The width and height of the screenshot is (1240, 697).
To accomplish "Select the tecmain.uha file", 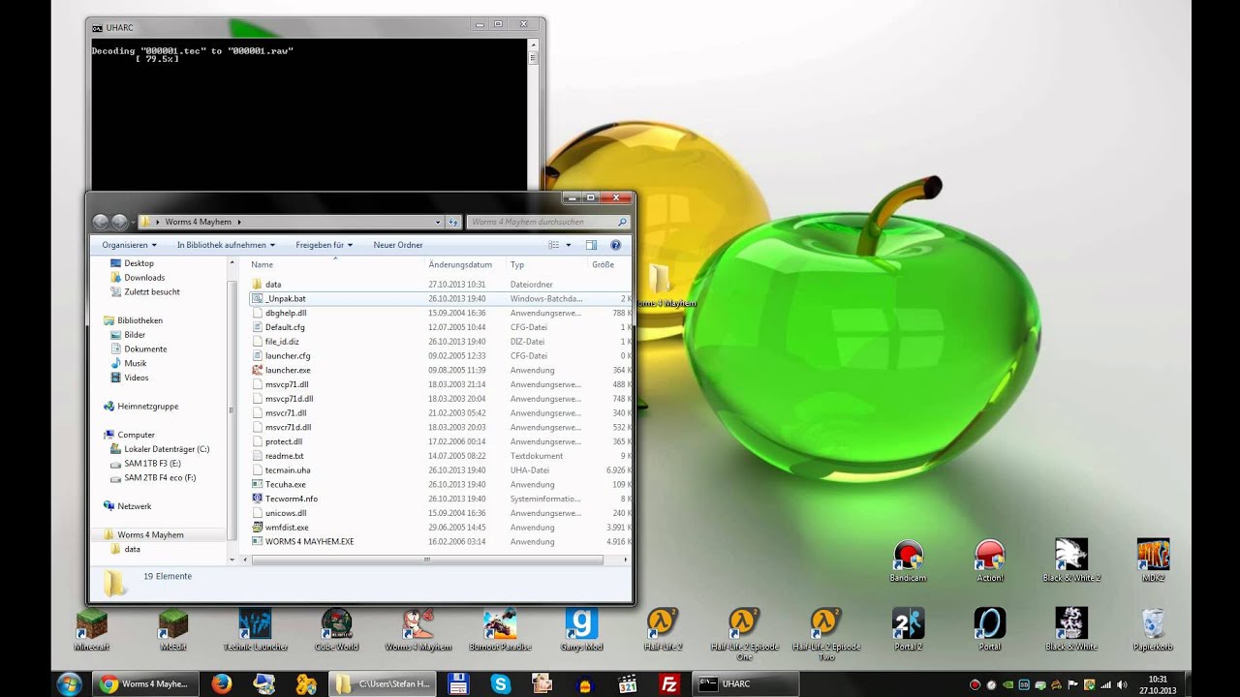I will pos(440,470).
